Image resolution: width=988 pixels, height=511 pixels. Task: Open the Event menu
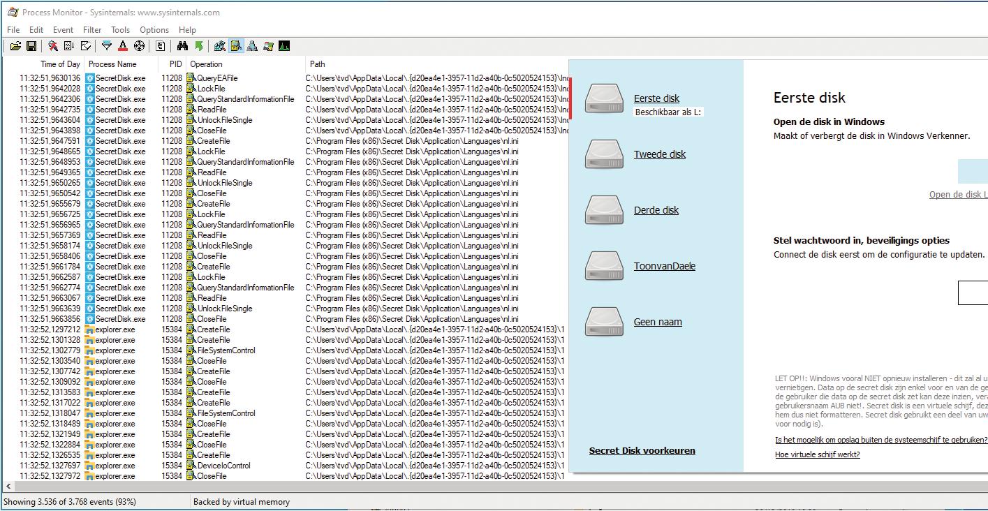tap(63, 30)
